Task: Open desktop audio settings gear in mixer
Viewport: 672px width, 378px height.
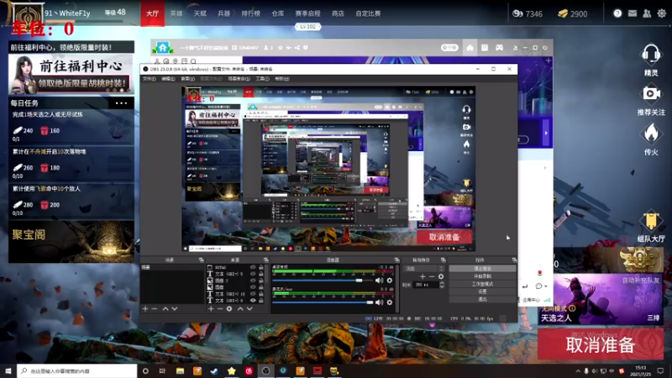Action: [x=389, y=281]
